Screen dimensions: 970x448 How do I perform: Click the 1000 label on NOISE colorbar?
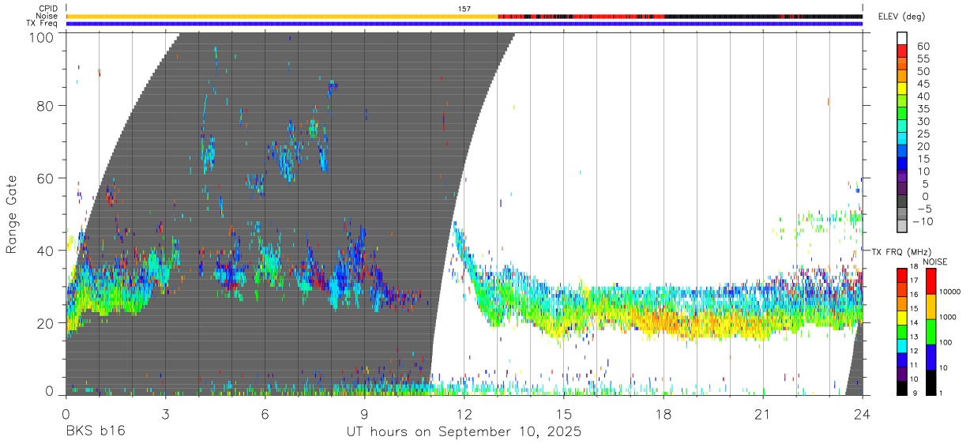(x=948, y=317)
